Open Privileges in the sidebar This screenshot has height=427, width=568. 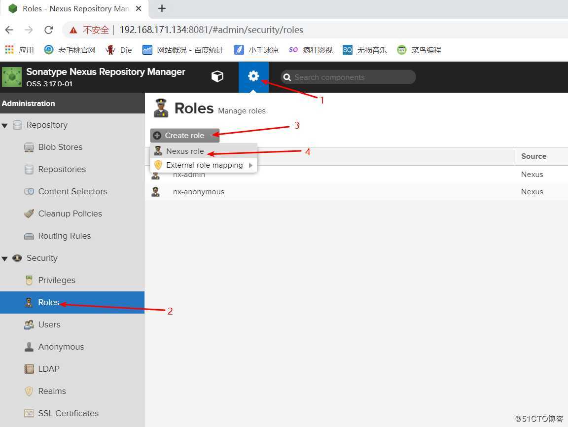(x=57, y=281)
